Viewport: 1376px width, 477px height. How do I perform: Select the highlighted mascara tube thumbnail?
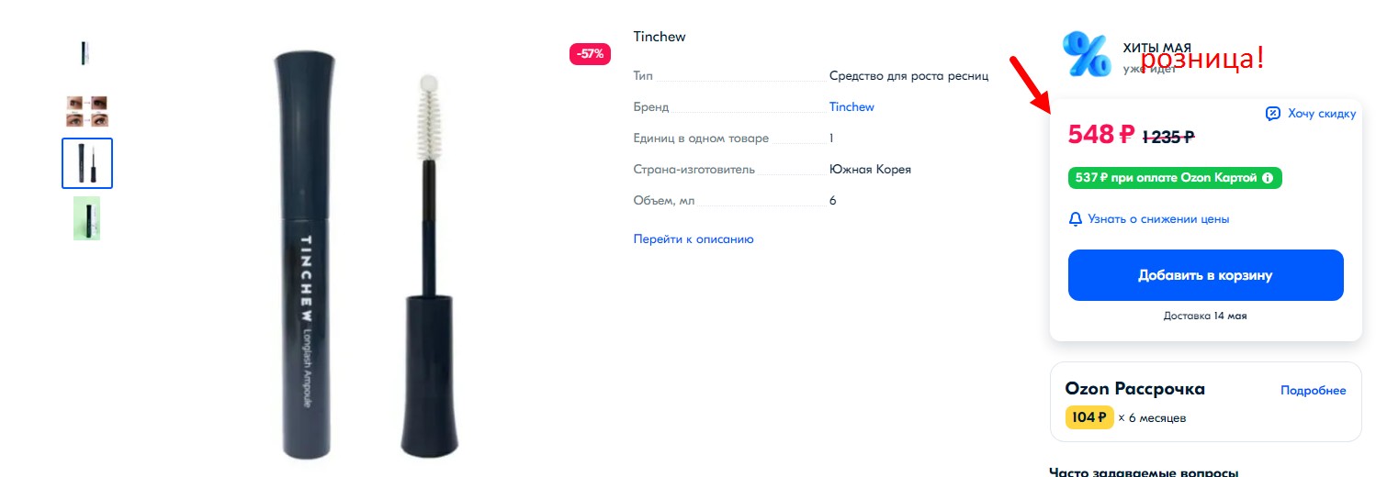(87, 163)
